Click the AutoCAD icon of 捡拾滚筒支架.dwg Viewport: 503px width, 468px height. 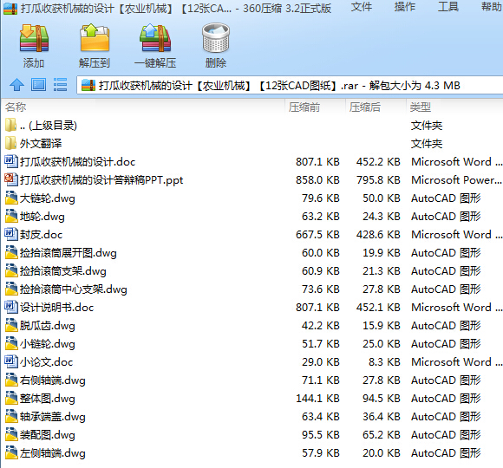[11, 270]
